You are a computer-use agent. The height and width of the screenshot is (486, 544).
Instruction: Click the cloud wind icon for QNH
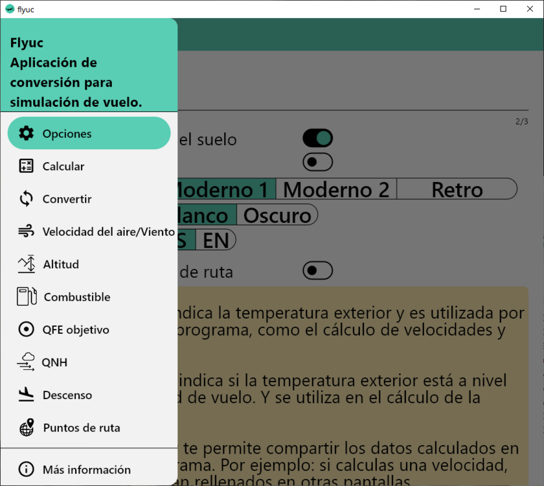pos(26,362)
